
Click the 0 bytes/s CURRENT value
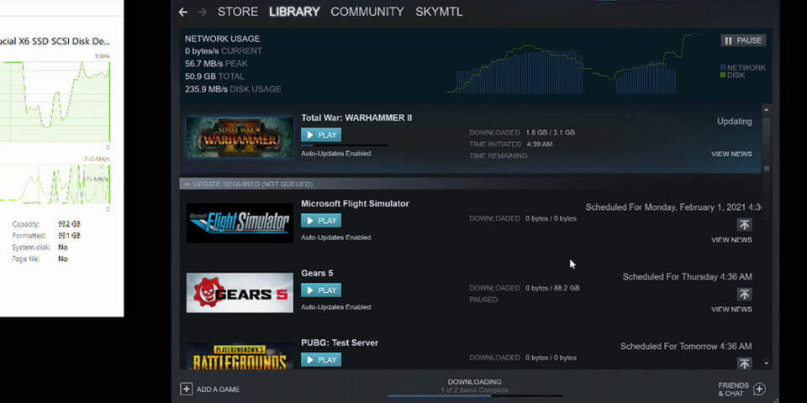pyautogui.click(x=224, y=51)
